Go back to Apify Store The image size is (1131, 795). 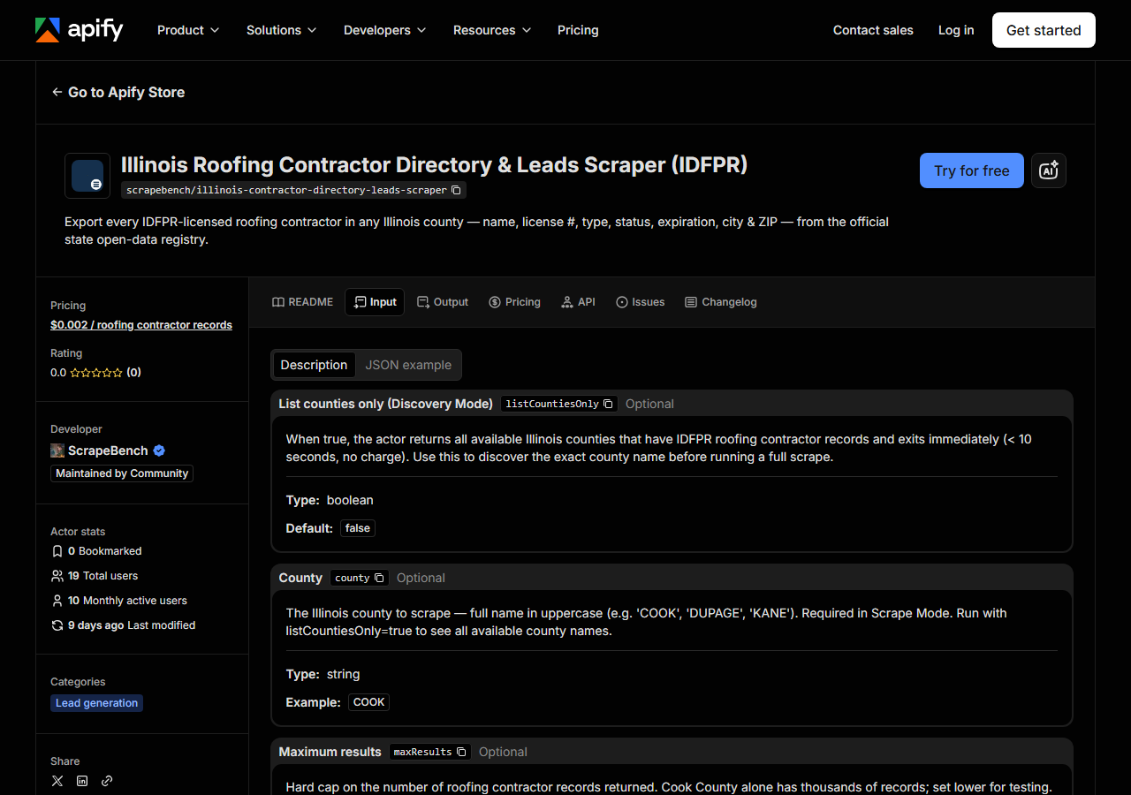pos(118,92)
